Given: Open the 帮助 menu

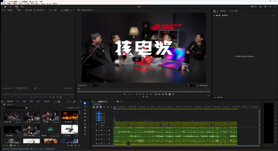Looking at the screenshot, I should [x=55, y=4].
